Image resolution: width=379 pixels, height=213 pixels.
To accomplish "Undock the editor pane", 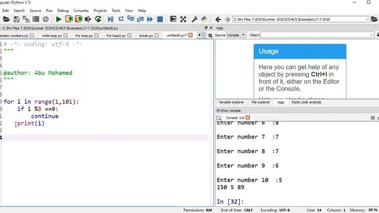I will tap(206, 28).
